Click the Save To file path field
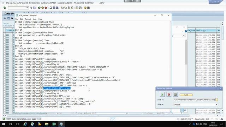 click(x=195, y=99)
